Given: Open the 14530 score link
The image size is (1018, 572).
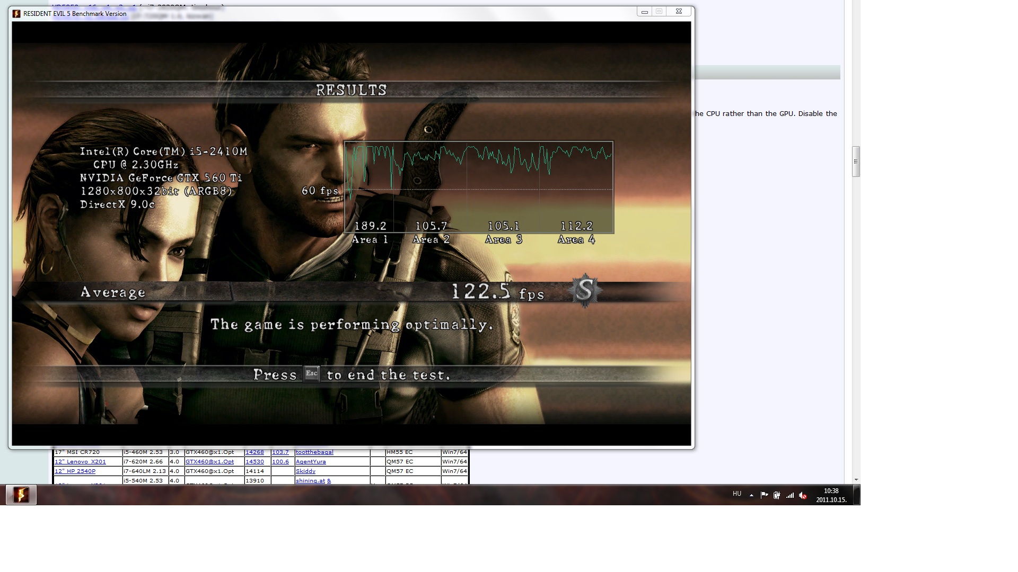Looking at the screenshot, I should point(254,462).
